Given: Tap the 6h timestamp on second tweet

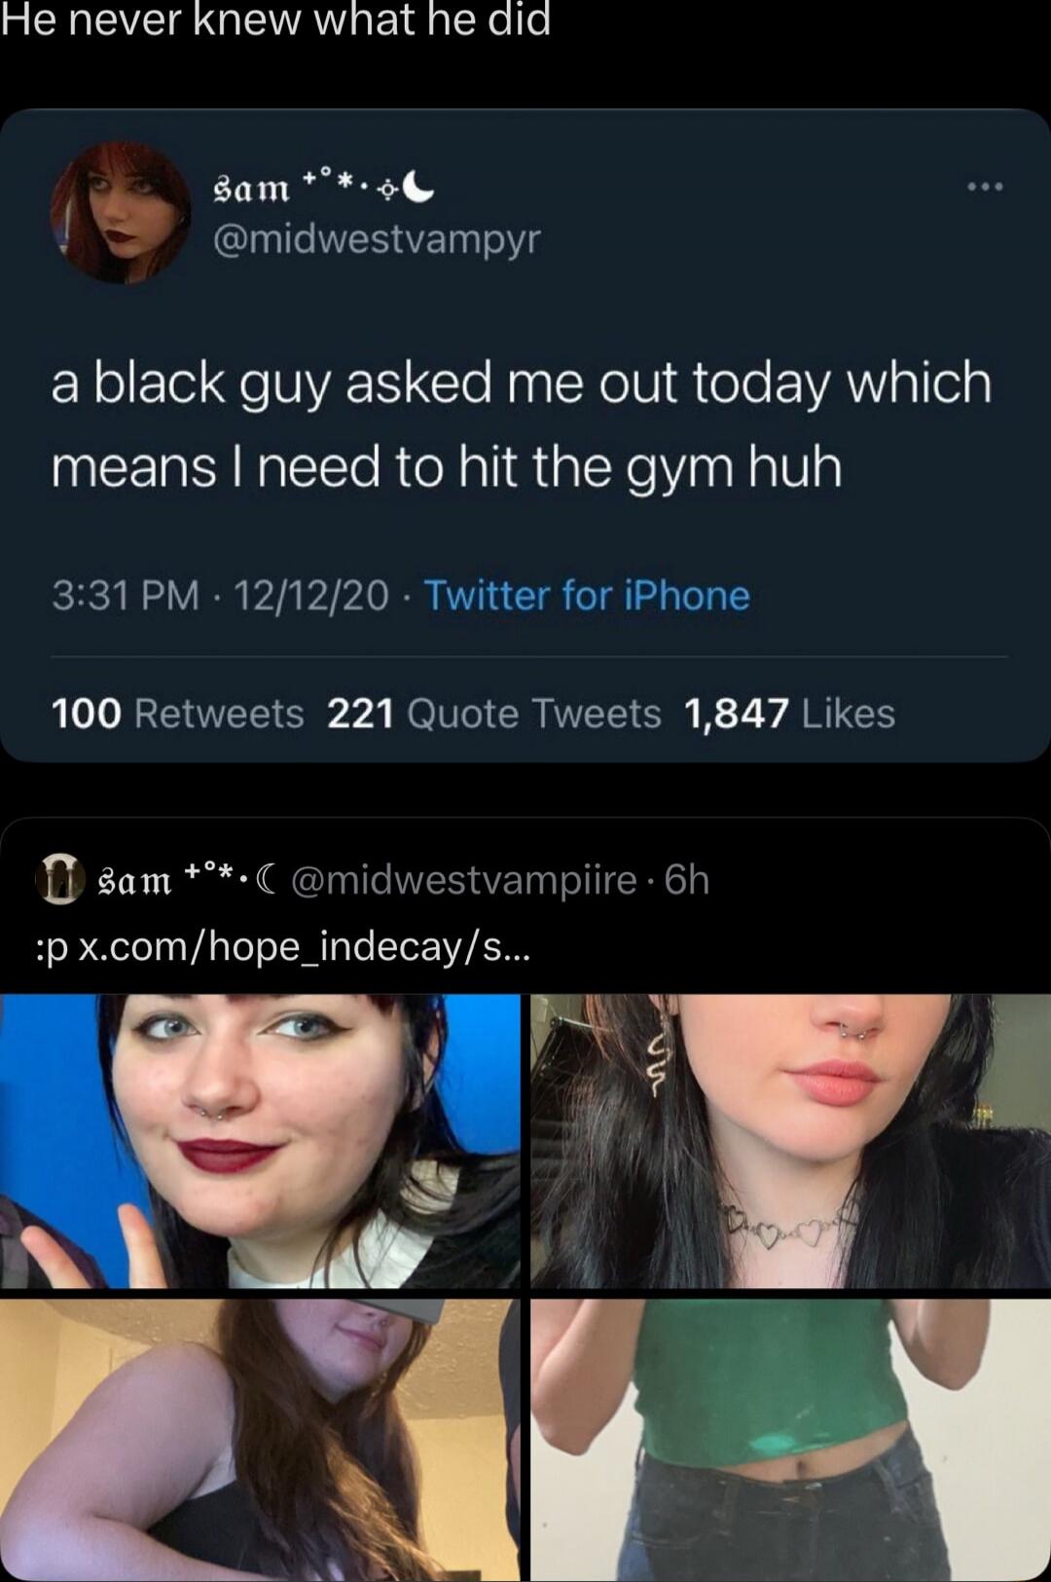Looking at the screenshot, I should pos(687,880).
